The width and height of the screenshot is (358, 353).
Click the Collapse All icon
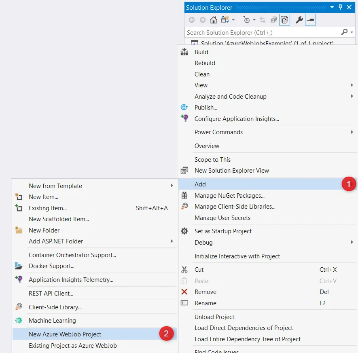(x=273, y=20)
